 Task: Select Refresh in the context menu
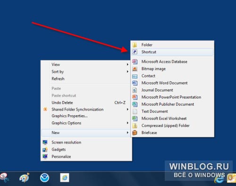coord(58,79)
